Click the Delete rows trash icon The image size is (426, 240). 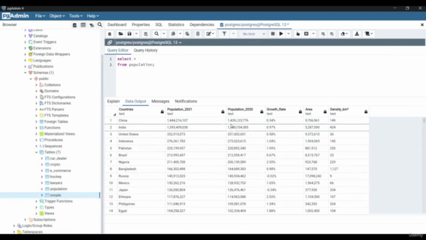tap(198, 34)
